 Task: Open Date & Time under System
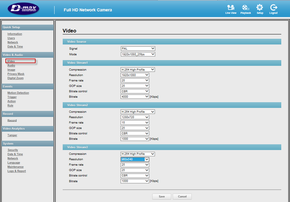15,154
